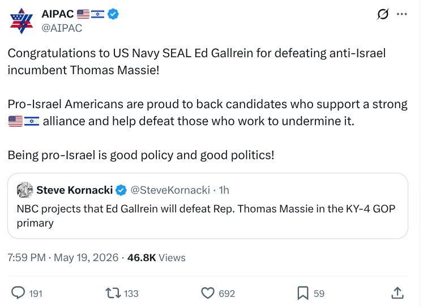The width and height of the screenshot is (423, 307).
Task: Open the @AIPAC handle link
Action: tap(62, 28)
